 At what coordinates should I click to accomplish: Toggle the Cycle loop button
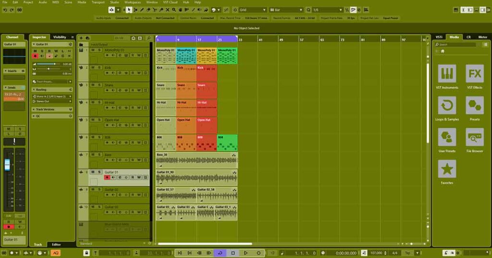click(220, 253)
